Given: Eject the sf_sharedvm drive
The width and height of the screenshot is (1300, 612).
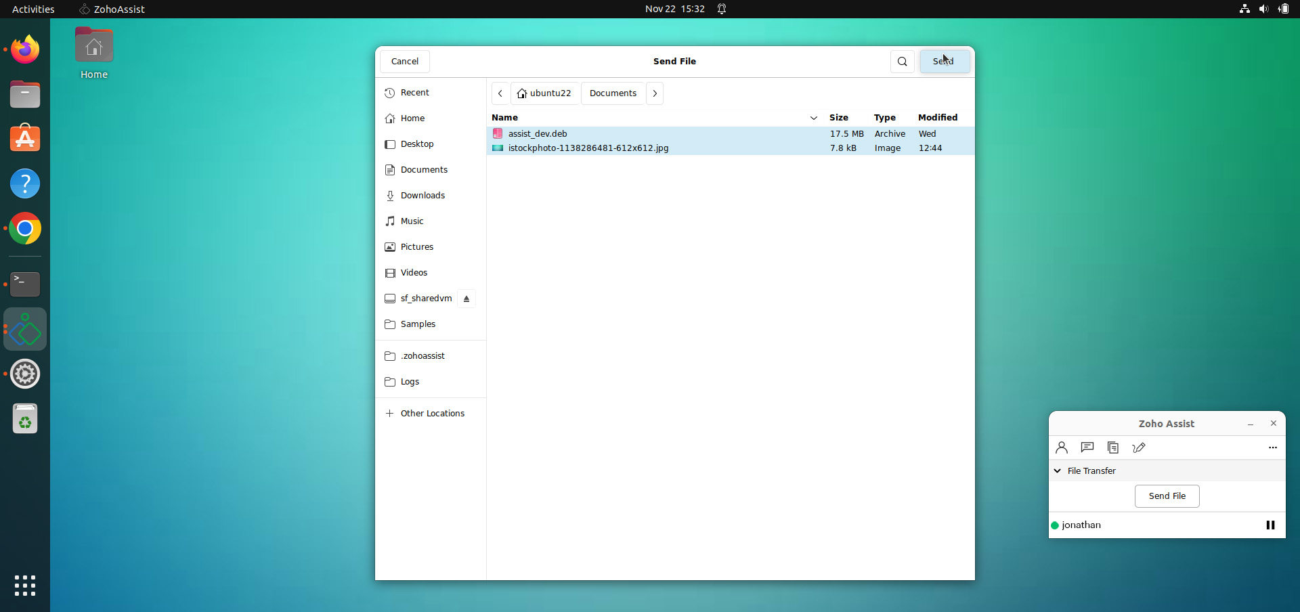Looking at the screenshot, I should [467, 299].
